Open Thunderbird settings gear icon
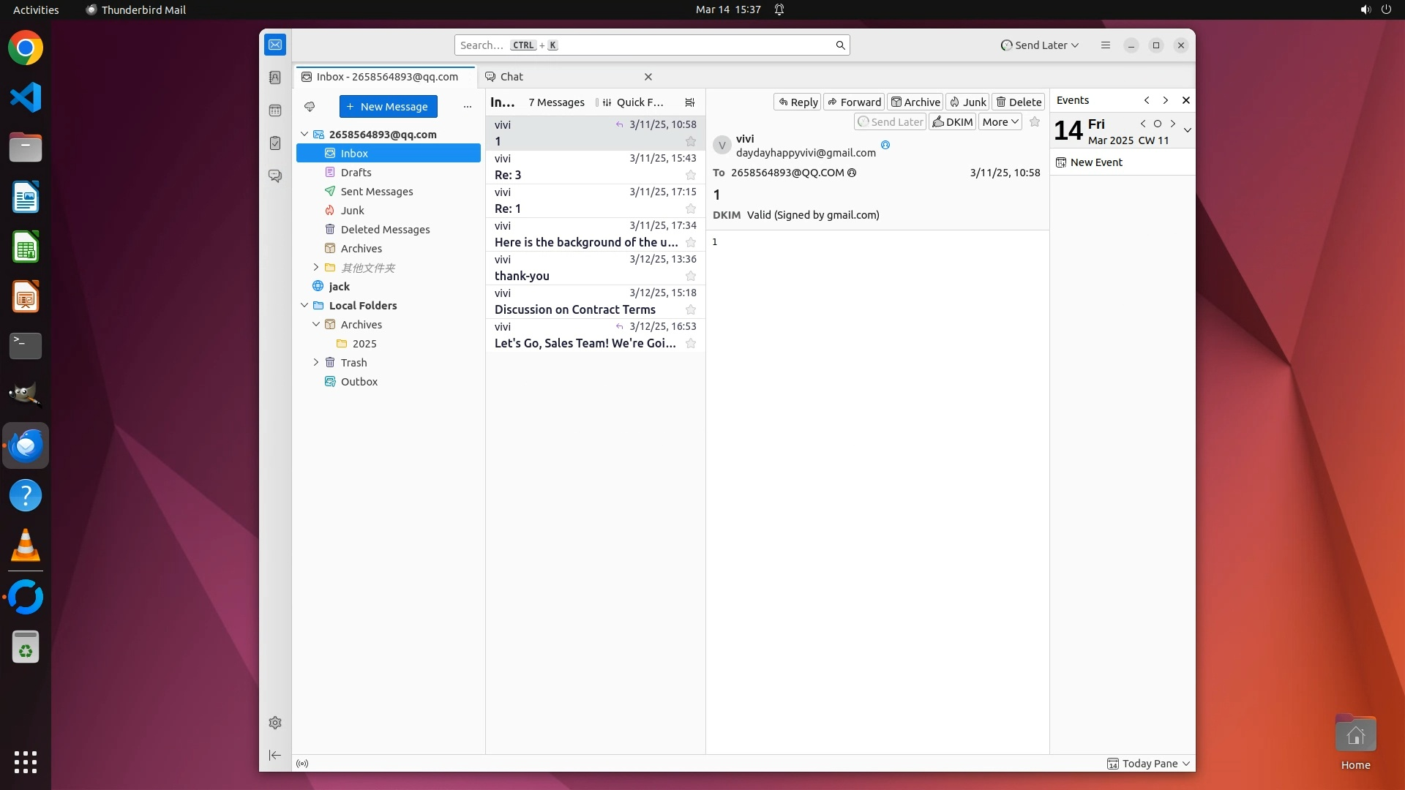Viewport: 1405px width, 790px height. click(275, 723)
